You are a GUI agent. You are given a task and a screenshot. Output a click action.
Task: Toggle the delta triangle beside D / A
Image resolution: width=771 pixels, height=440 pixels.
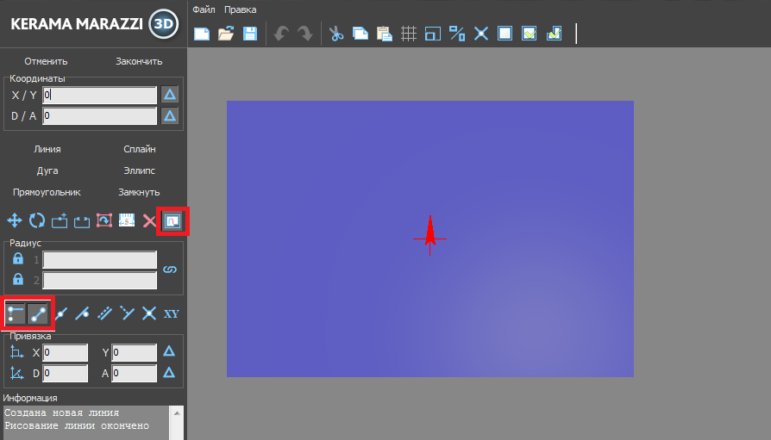170,116
